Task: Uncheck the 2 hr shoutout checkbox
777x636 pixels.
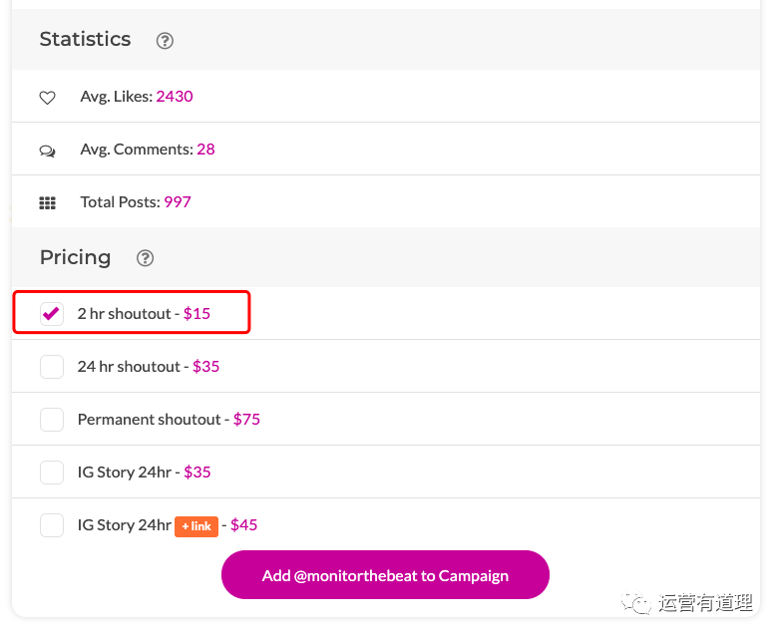Action: [x=52, y=314]
